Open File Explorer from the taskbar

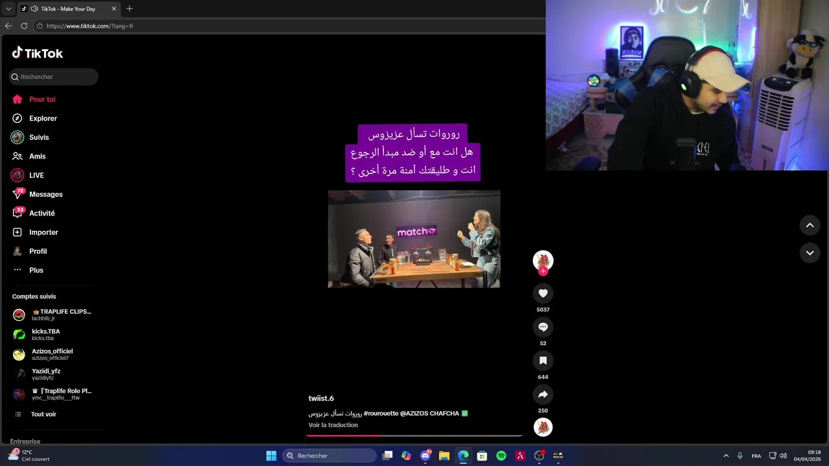pos(444,456)
